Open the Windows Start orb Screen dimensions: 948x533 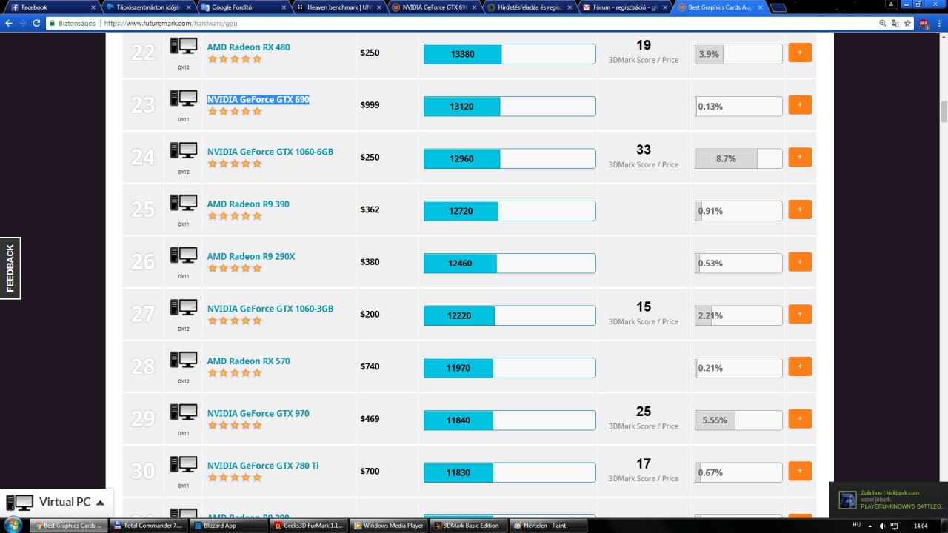(x=15, y=525)
